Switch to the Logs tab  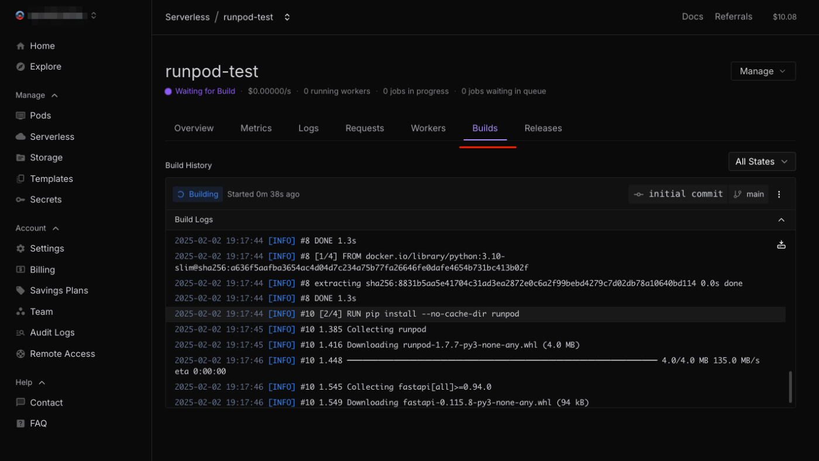coord(308,128)
